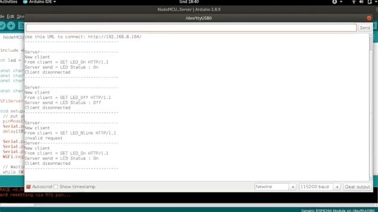378x212 pixels.
Task: Open the network icon in system tray
Action: 354,2
